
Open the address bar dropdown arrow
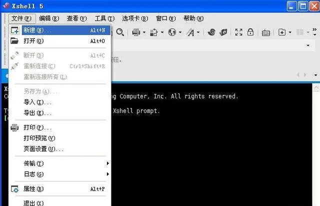point(308,45)
